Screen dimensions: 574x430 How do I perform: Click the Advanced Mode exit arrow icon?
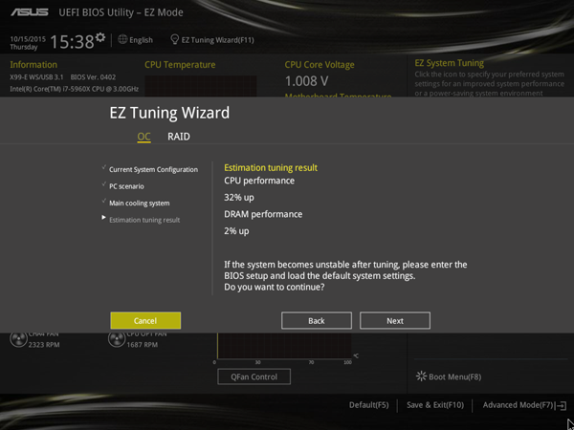[561, 405]
